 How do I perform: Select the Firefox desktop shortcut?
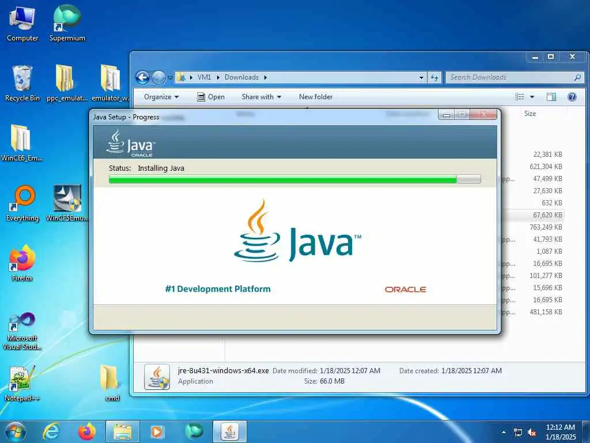tap(22, 263)
